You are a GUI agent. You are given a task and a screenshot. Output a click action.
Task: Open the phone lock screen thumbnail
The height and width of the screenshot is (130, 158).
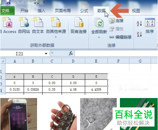[x=19, y=114]
